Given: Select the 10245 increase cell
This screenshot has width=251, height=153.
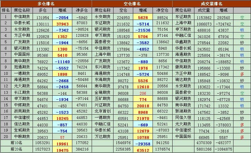Looking at the screenshot, I should pos(62,117).
